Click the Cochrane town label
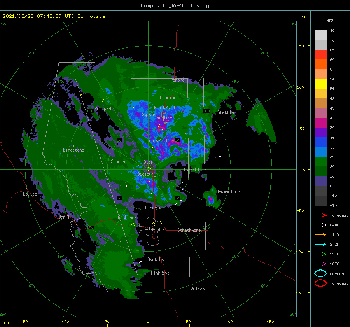 click(127, 217)
